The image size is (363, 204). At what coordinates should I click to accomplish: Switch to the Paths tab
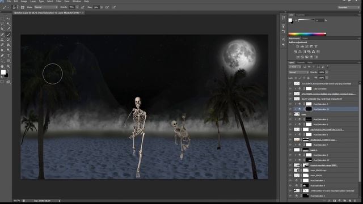pos(310,62)
